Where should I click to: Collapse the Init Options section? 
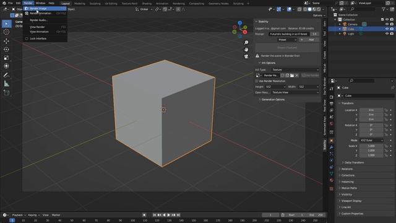(x=267, y=63)
